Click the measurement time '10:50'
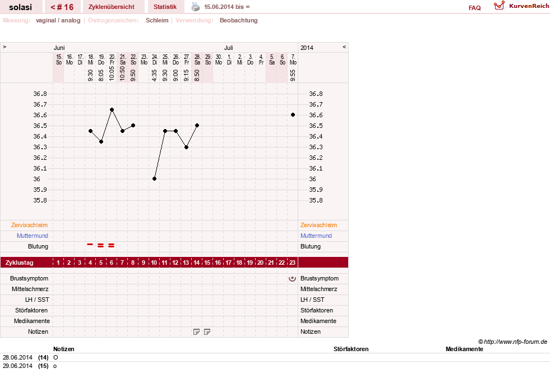 tap(122, 73)
